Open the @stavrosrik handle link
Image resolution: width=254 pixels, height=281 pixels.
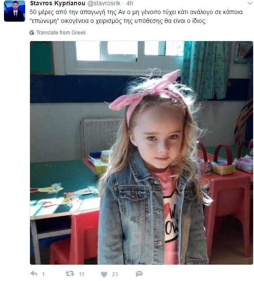click(x=104, y=3)
